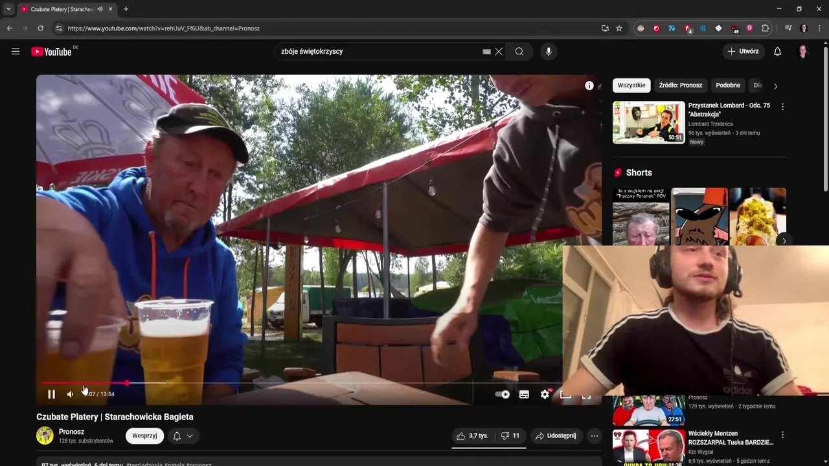Open the player settings gear

point(545,394)
